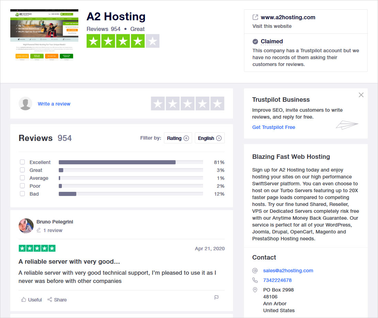Click the external link icon beside www.a2hosting.com
Viewport: 378px width, 318px height.
[255, 17]
